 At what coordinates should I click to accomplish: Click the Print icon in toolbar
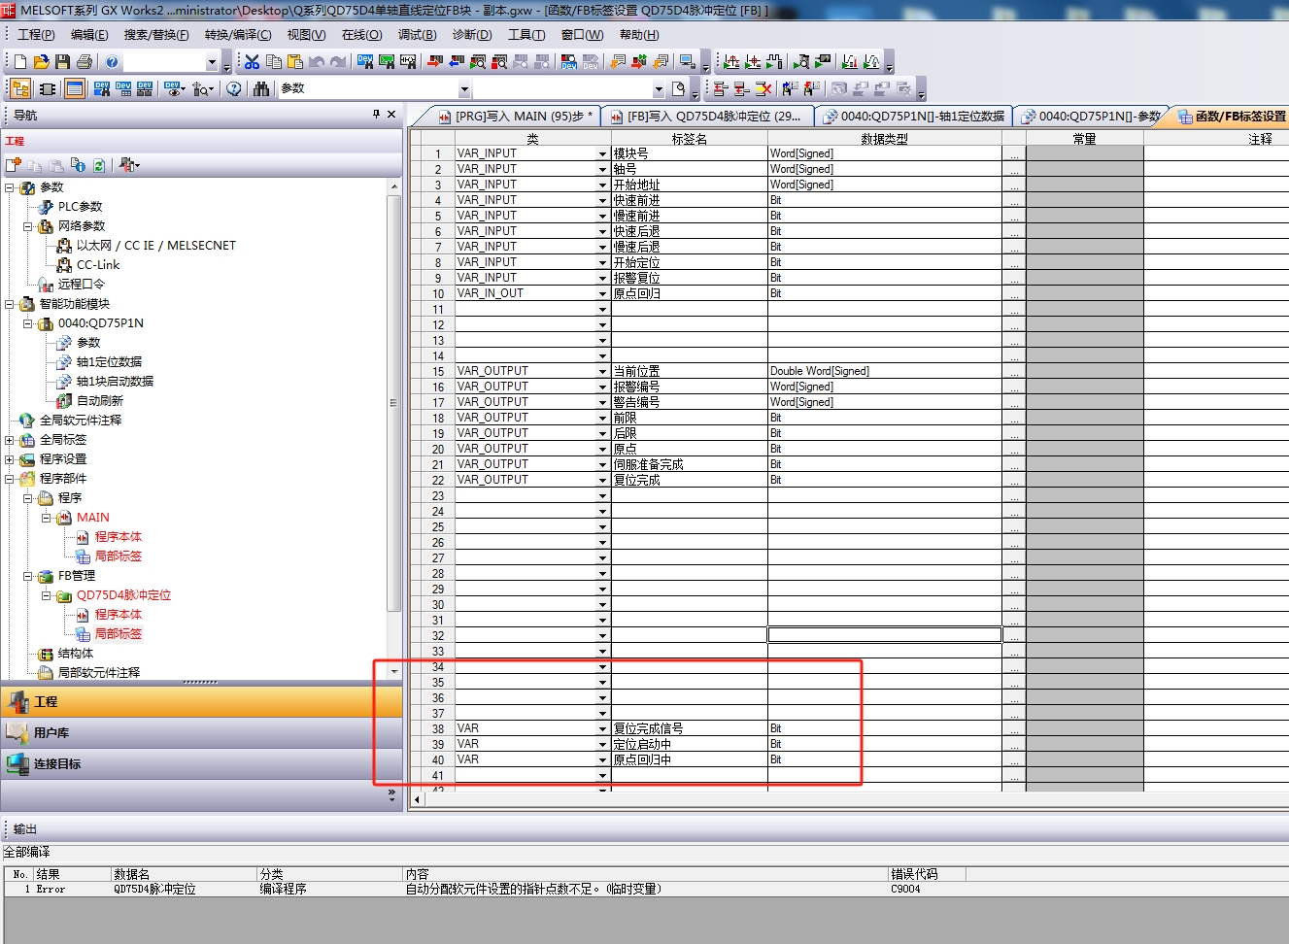pyautogui.click(x=85, y=62)
